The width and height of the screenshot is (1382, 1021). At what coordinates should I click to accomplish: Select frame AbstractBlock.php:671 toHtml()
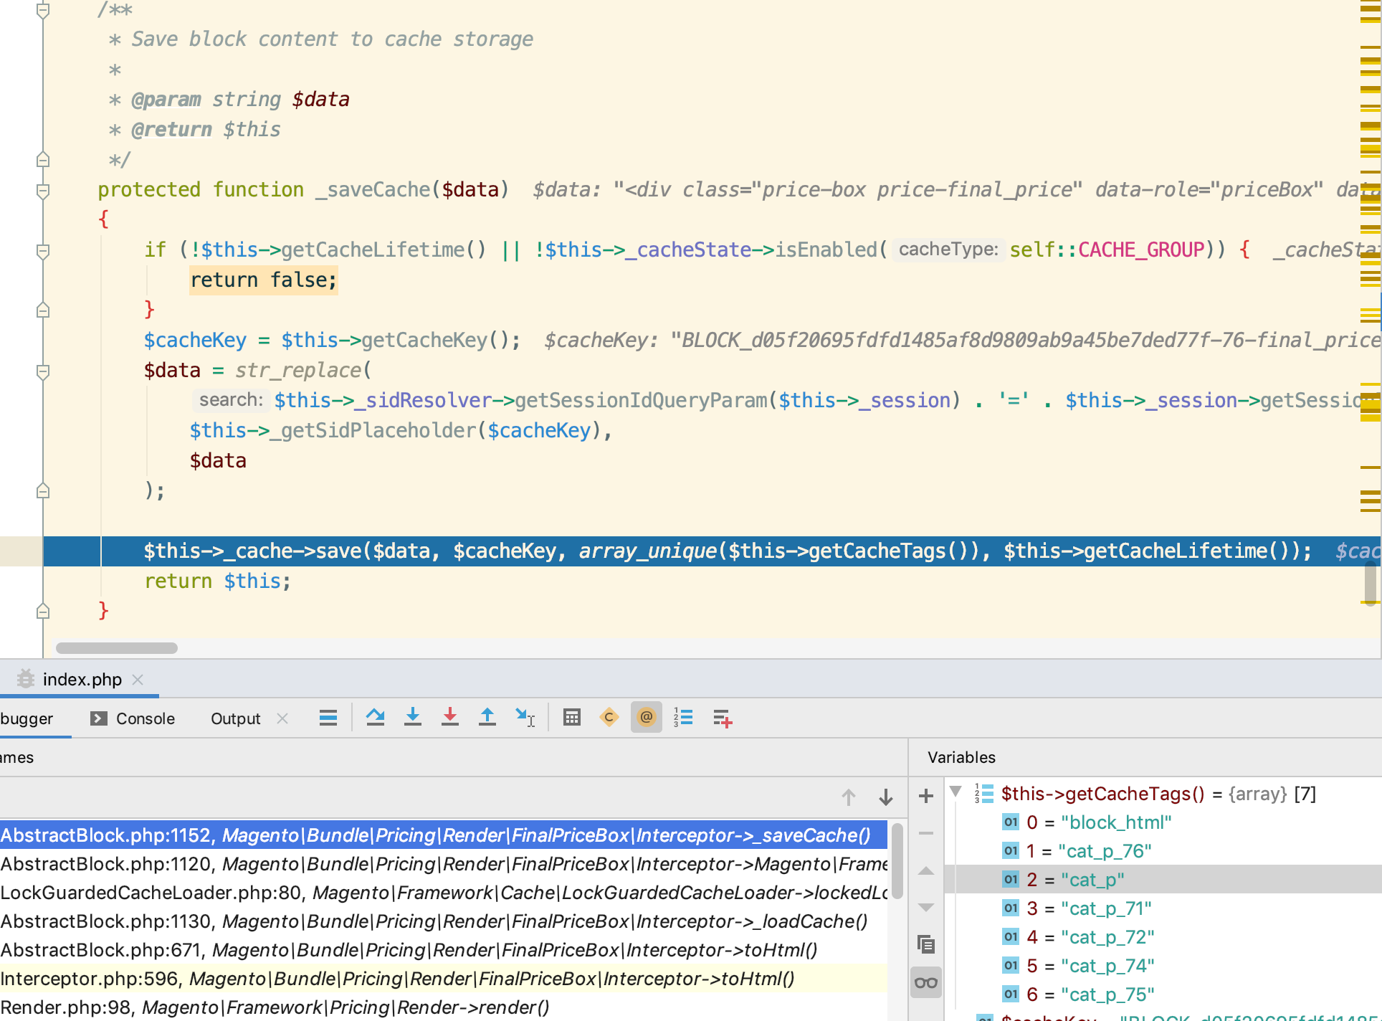[x=444, y=950]
